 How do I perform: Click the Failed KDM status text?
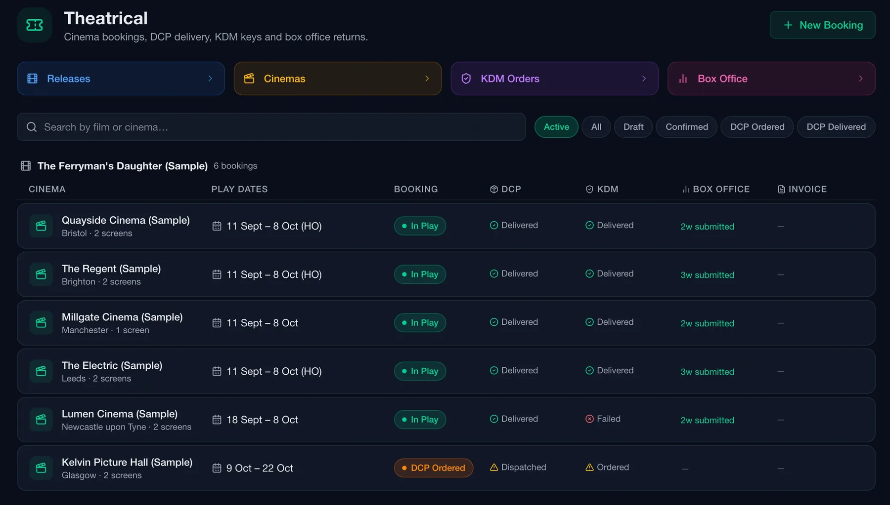pos(609,419)
